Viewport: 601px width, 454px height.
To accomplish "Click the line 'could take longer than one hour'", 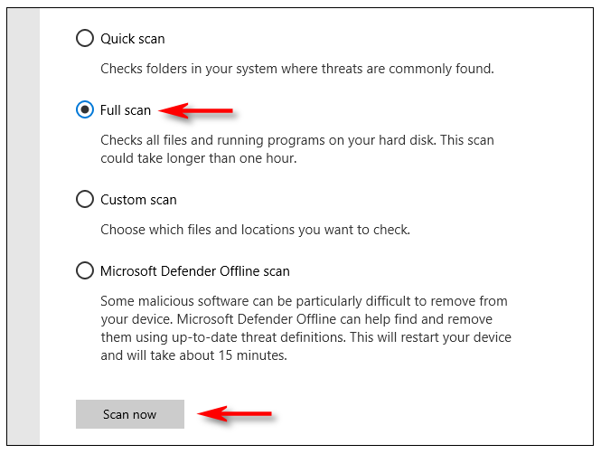I will [199, 158].
